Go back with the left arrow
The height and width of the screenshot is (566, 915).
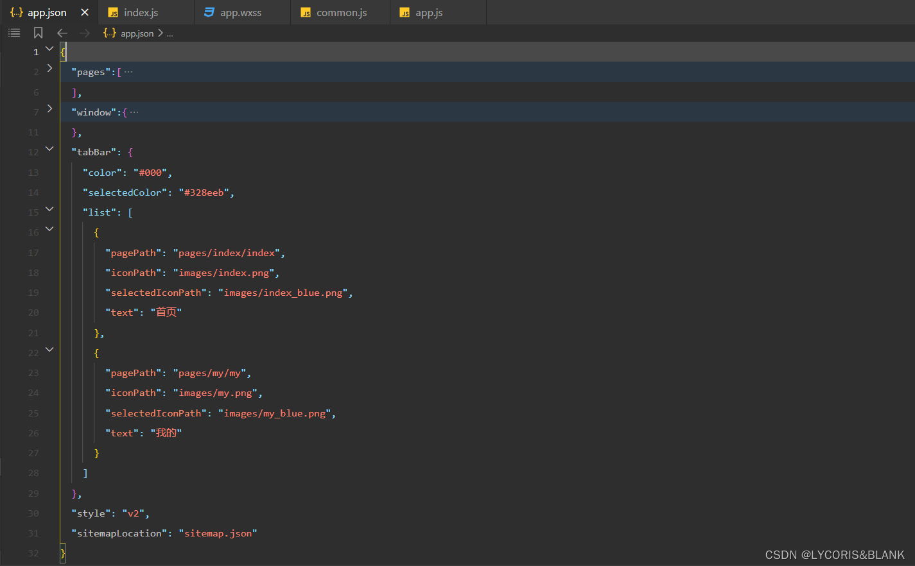(62, 33)
